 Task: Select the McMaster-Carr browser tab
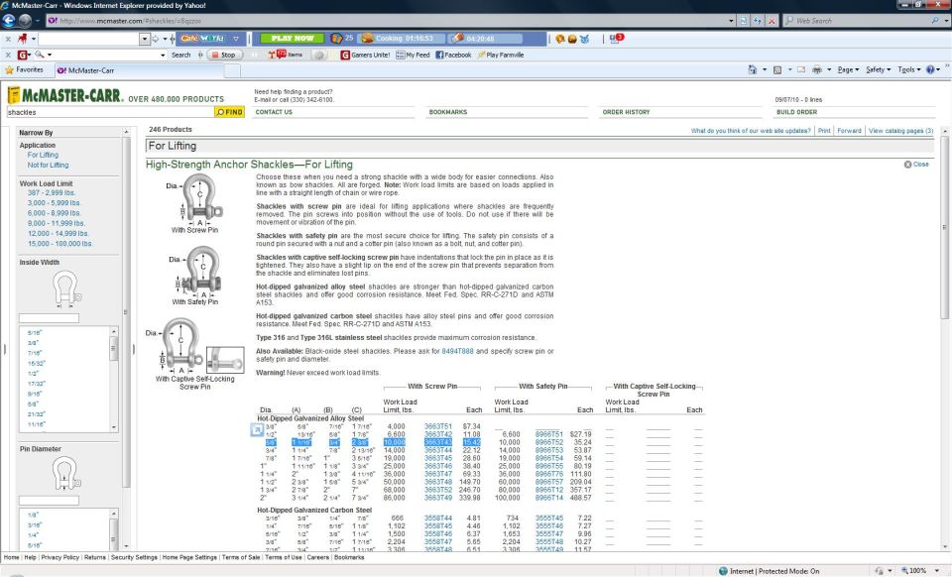click(139, 70)
